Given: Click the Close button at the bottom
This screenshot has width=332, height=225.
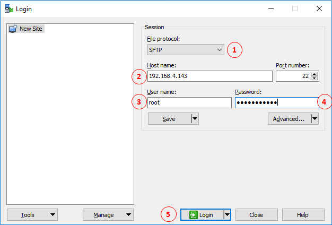Looking at the screenshot, I should click(x=256, y=215).
